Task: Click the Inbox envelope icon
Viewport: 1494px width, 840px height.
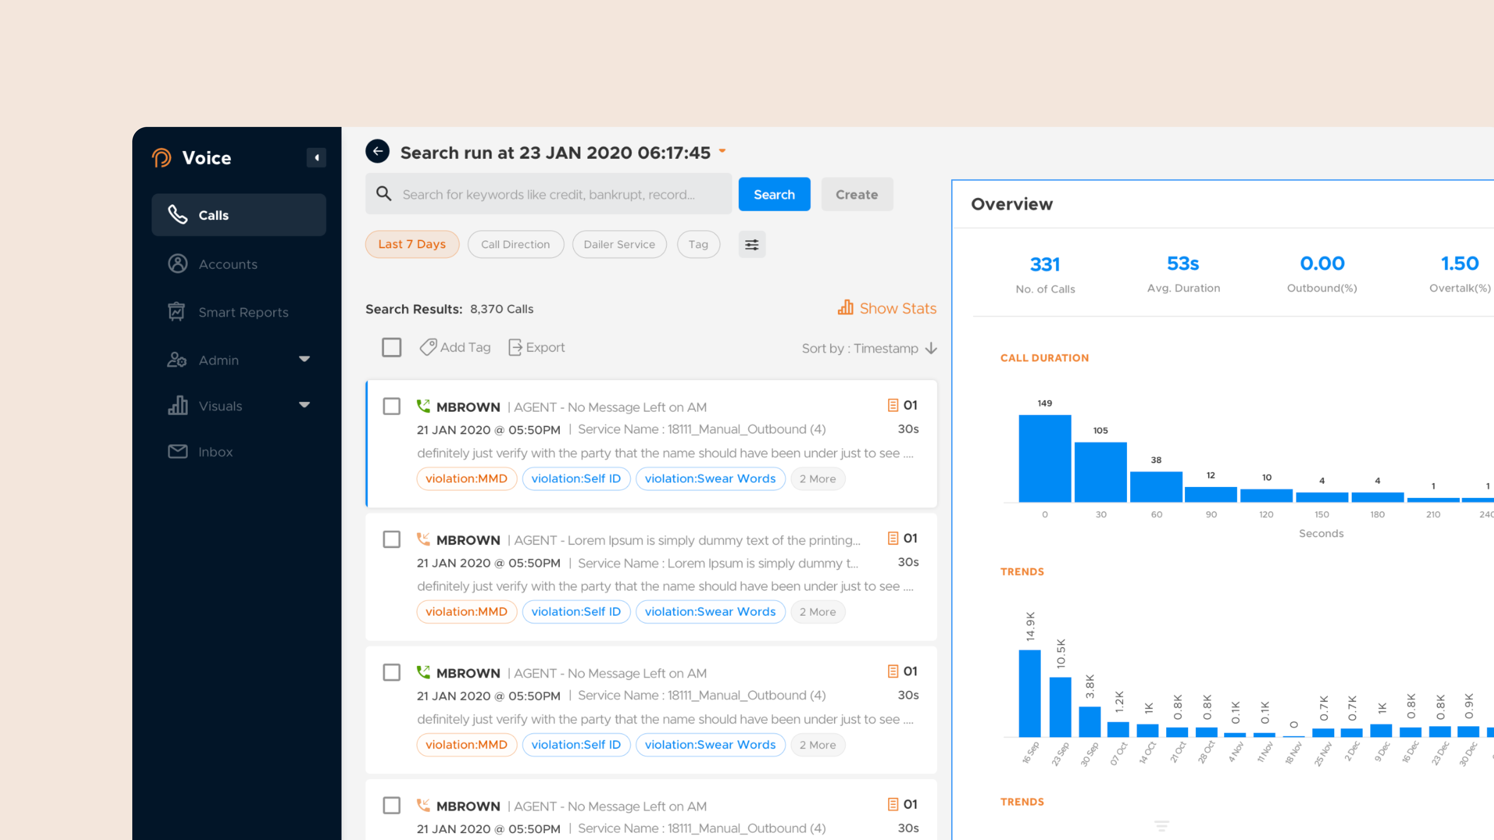Action: point(177,452)
